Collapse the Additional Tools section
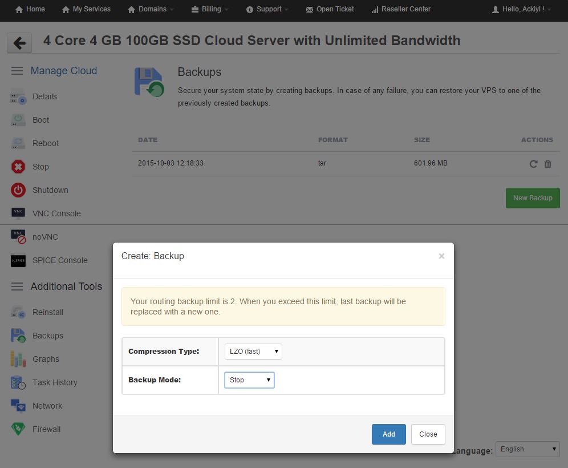Image resolution: width=568 pixels, height=468 pixels. point(17,287)
